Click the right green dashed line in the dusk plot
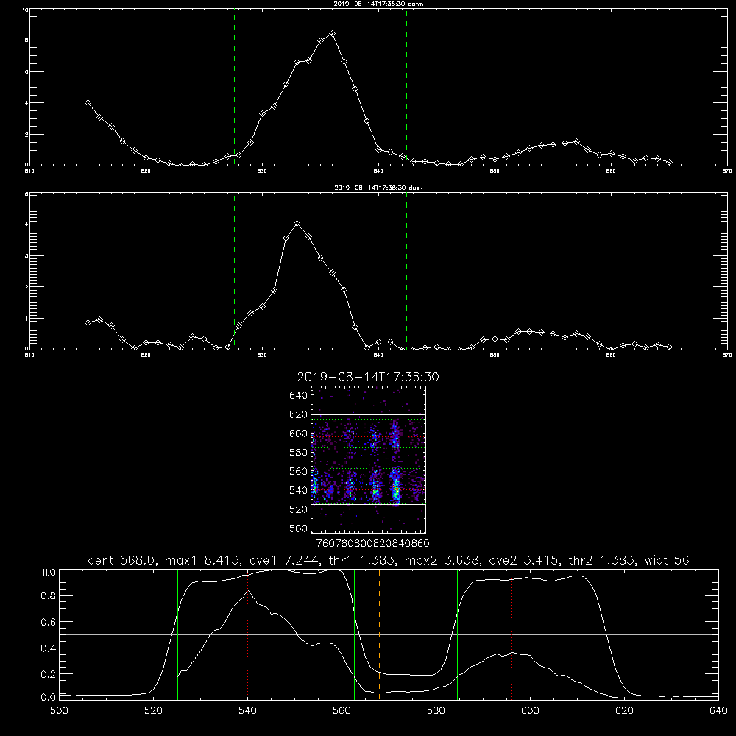This screenshot has width=736, height=736. click(x=406, y=272)
